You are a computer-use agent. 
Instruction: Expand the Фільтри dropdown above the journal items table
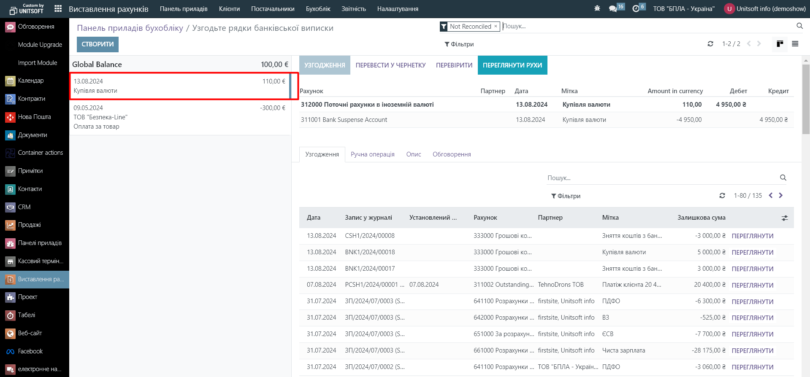[566, 196]
